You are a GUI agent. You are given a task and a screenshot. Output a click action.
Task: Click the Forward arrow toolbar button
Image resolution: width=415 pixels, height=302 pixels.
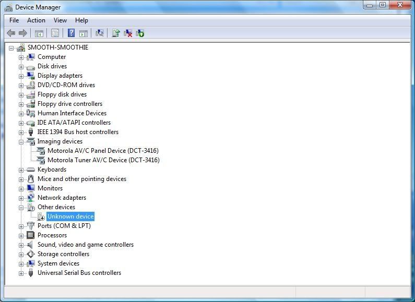pos(23,33)
